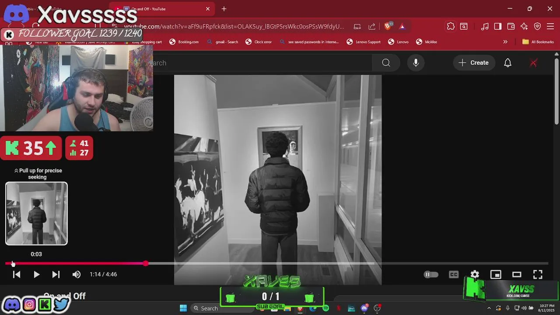This screenshot has width=560, height=315.
Task: Open the gmail - Search bookmark
Action: point(222,42)
